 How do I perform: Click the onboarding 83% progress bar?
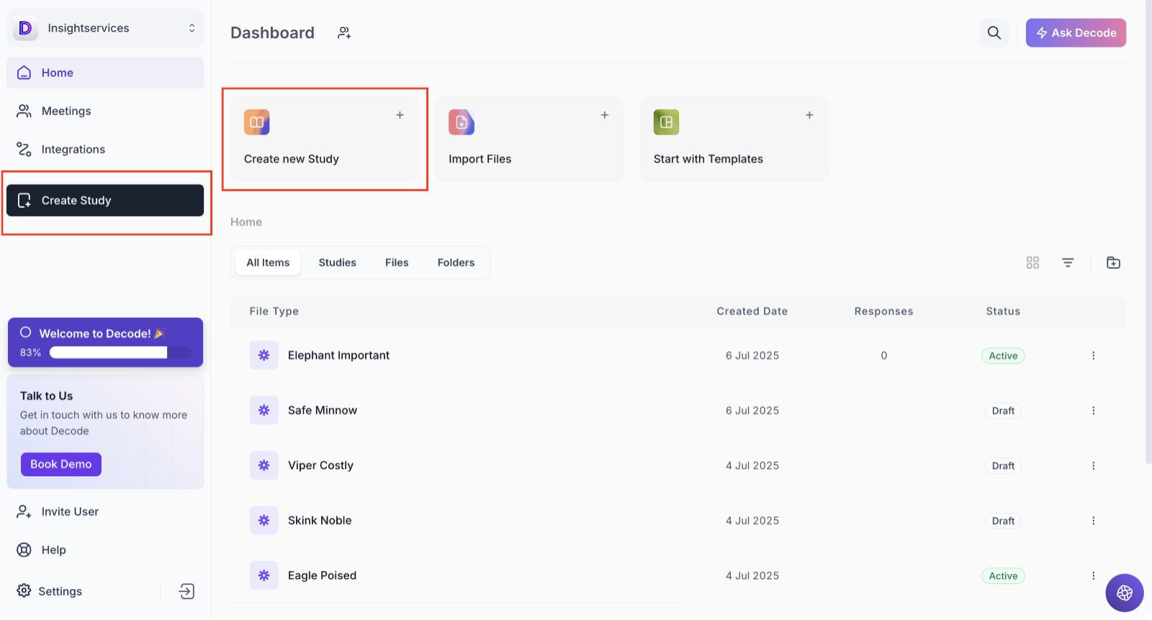(120, 352)
